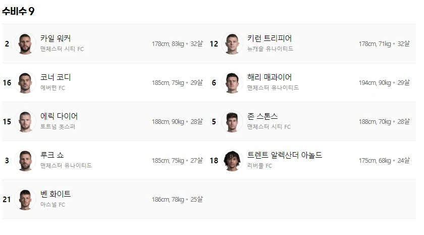Image resolution: width=424 pixels, height=235 pixels.
Task: Click 해리 매과이어's profile photo
Action: coord(232,82)
